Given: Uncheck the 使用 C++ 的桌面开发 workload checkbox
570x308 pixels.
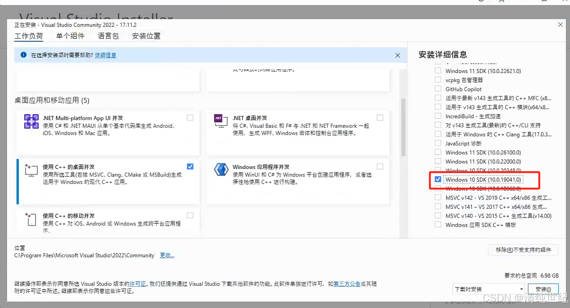Looking at the screenshot, I should (x=190, y=167).
